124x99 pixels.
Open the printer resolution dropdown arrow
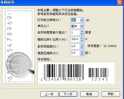(x=82, y=20)
